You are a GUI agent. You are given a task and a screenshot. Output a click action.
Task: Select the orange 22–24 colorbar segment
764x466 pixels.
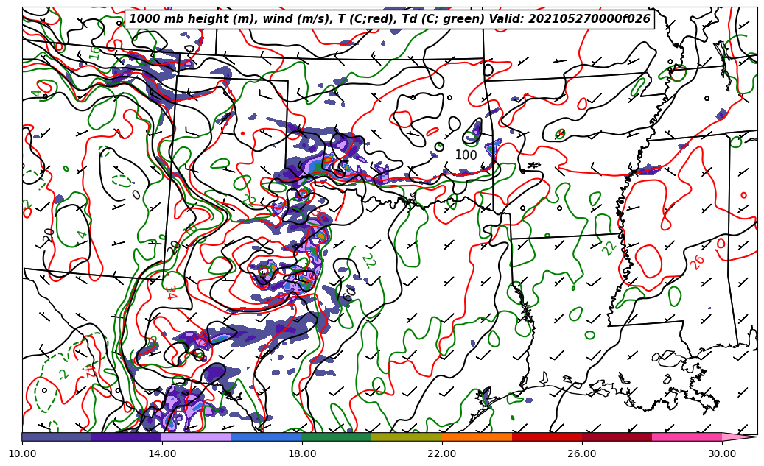(x=477, y=437)
